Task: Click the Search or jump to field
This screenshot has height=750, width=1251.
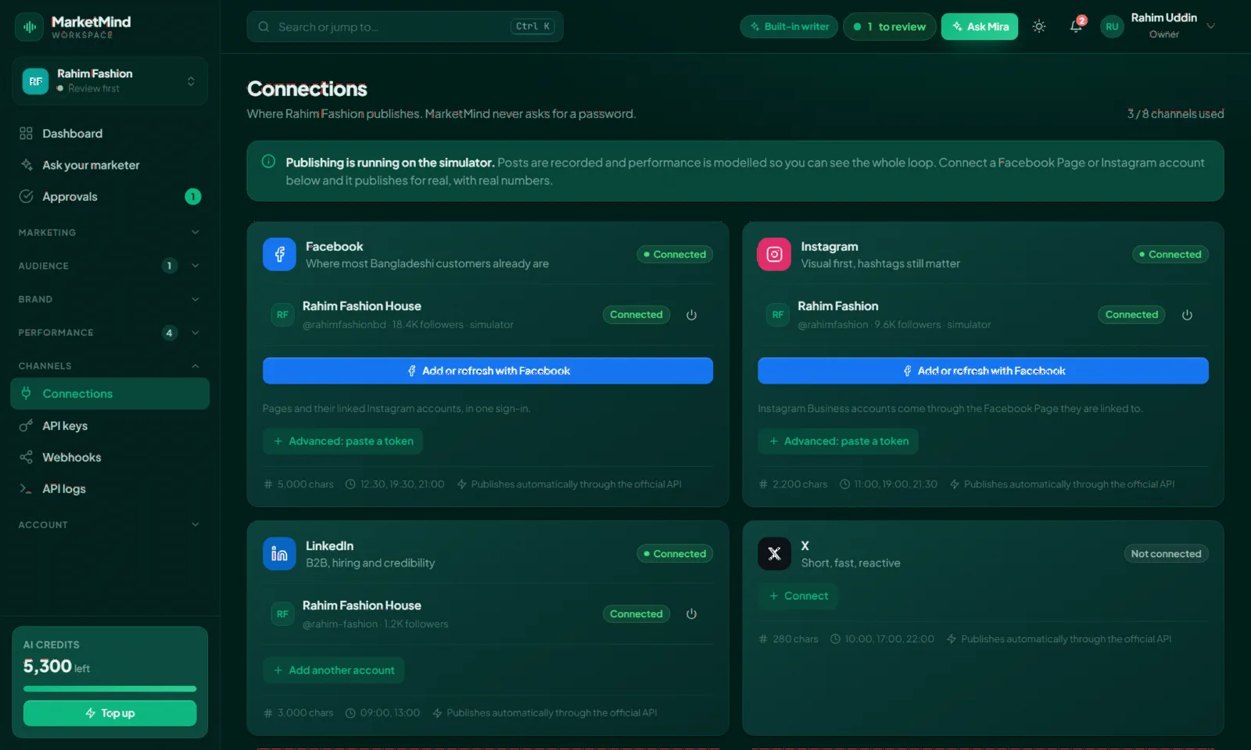Action: (x=405, y=27)
